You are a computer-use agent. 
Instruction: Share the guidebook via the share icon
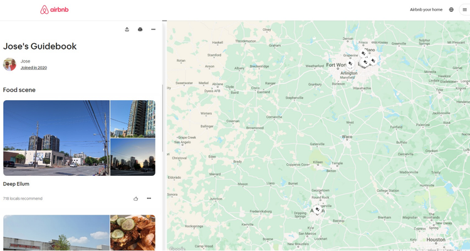(127, 29)
